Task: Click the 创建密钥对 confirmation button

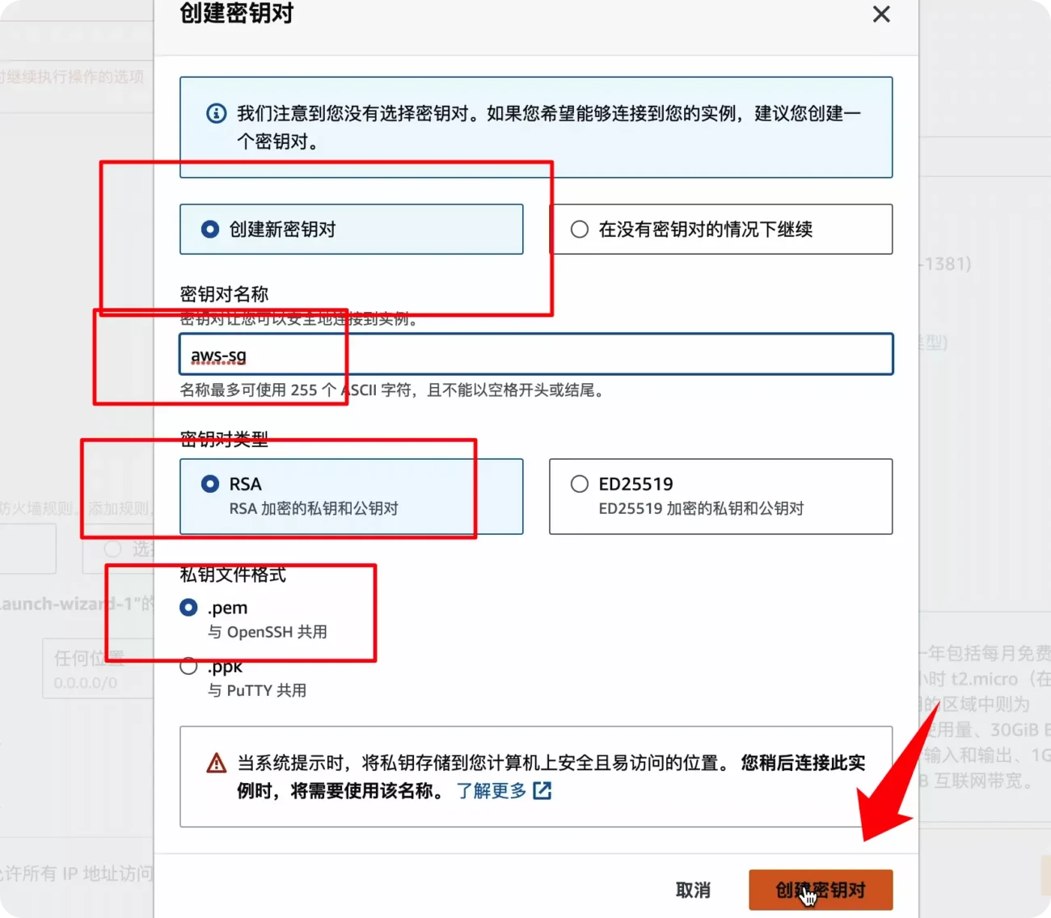Action: [821, 889]
